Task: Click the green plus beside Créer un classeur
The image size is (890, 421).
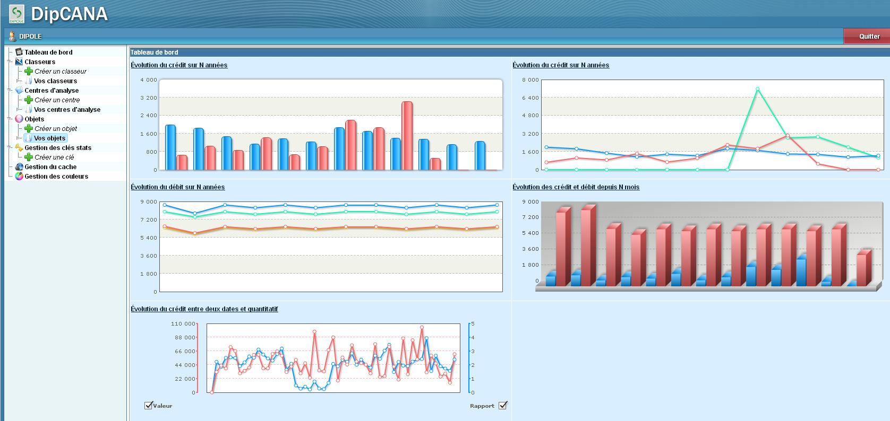Action: click(29, 71)
